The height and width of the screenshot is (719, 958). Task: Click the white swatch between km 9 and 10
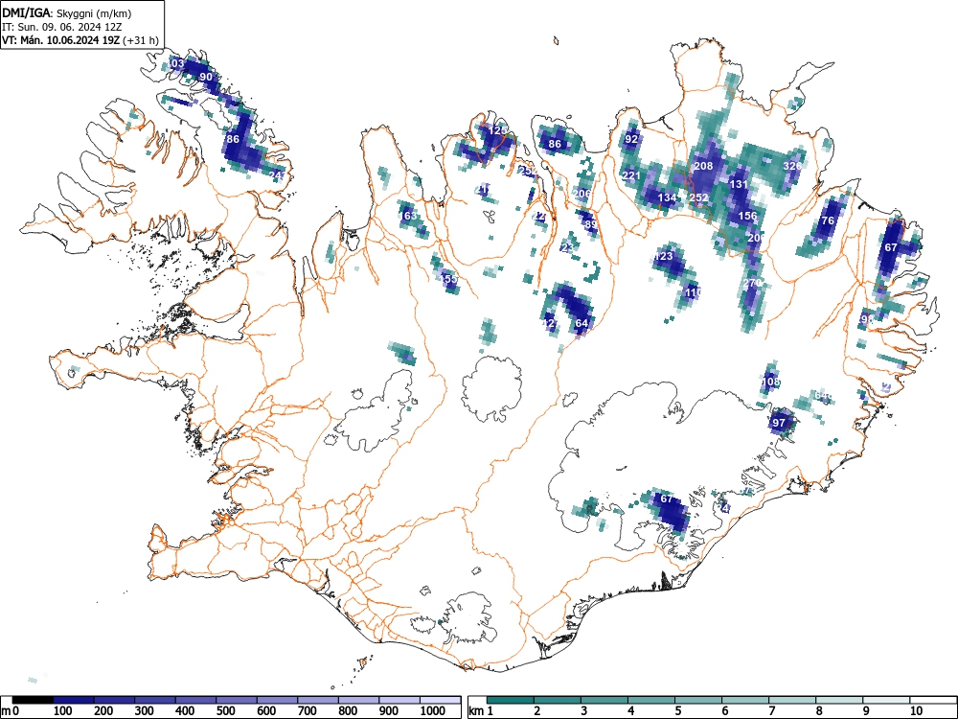(886, 700)
